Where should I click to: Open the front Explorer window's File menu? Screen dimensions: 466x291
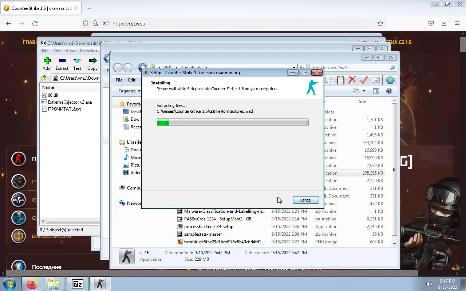(x=119, y=80)
